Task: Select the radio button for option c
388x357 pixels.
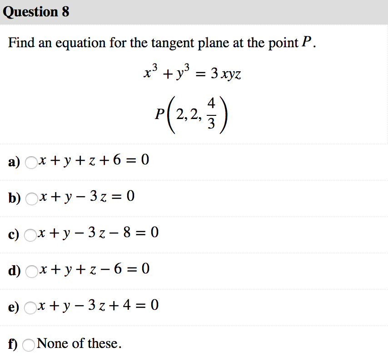Action: point(31,235)
